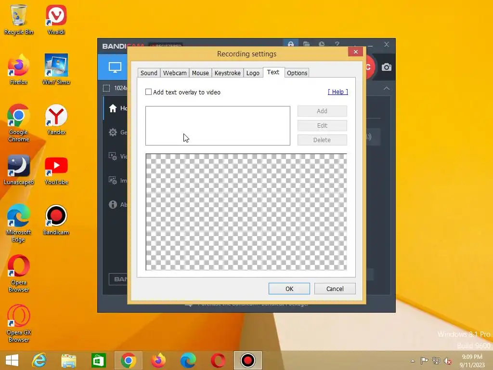
Task: Open Bandicam folder icon in title bar
Action: (306, 44)
